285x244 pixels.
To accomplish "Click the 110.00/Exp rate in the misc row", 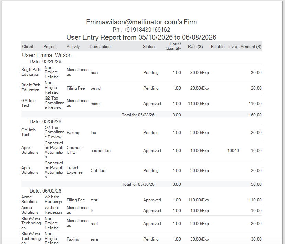I will [x=198, y=104].
